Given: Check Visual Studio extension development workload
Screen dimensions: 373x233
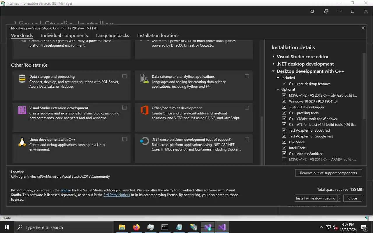Looking at the screenshot, I should coord(124,108).
